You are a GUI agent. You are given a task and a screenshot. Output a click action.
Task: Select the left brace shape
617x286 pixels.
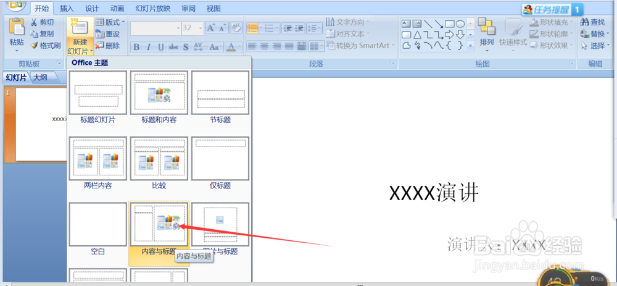449,45
